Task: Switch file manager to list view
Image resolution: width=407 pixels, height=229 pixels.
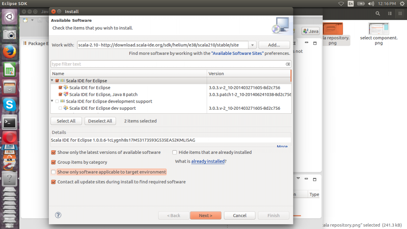Action: pyautogui.click(x=390, y=14)
